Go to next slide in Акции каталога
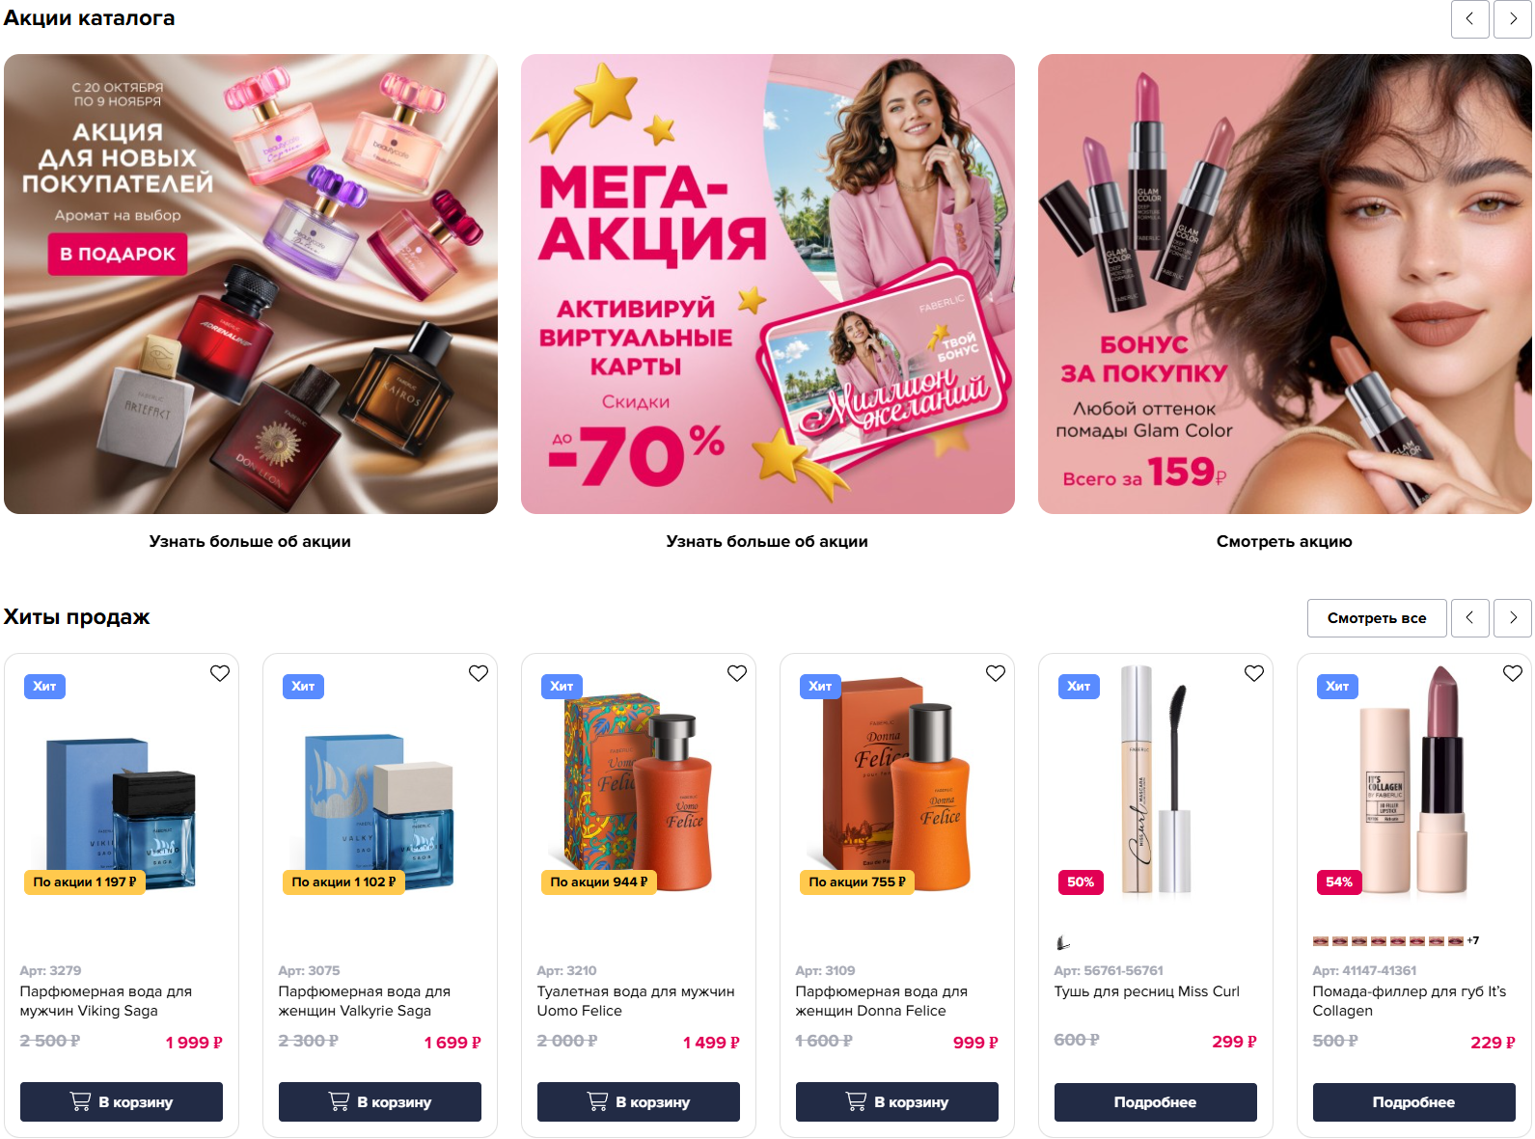The image size is (1535, 1139). [x=1513, y=19]
